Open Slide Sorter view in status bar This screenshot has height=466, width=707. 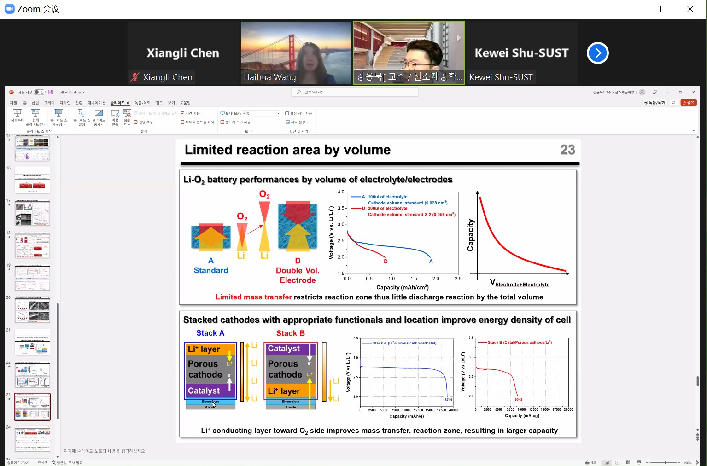coord(617,462)
